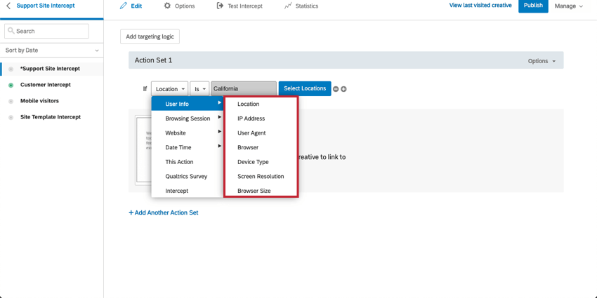The image size is (597, 298).
Task: Expand the Browsing Session submenu
Action: coord(187,118)
